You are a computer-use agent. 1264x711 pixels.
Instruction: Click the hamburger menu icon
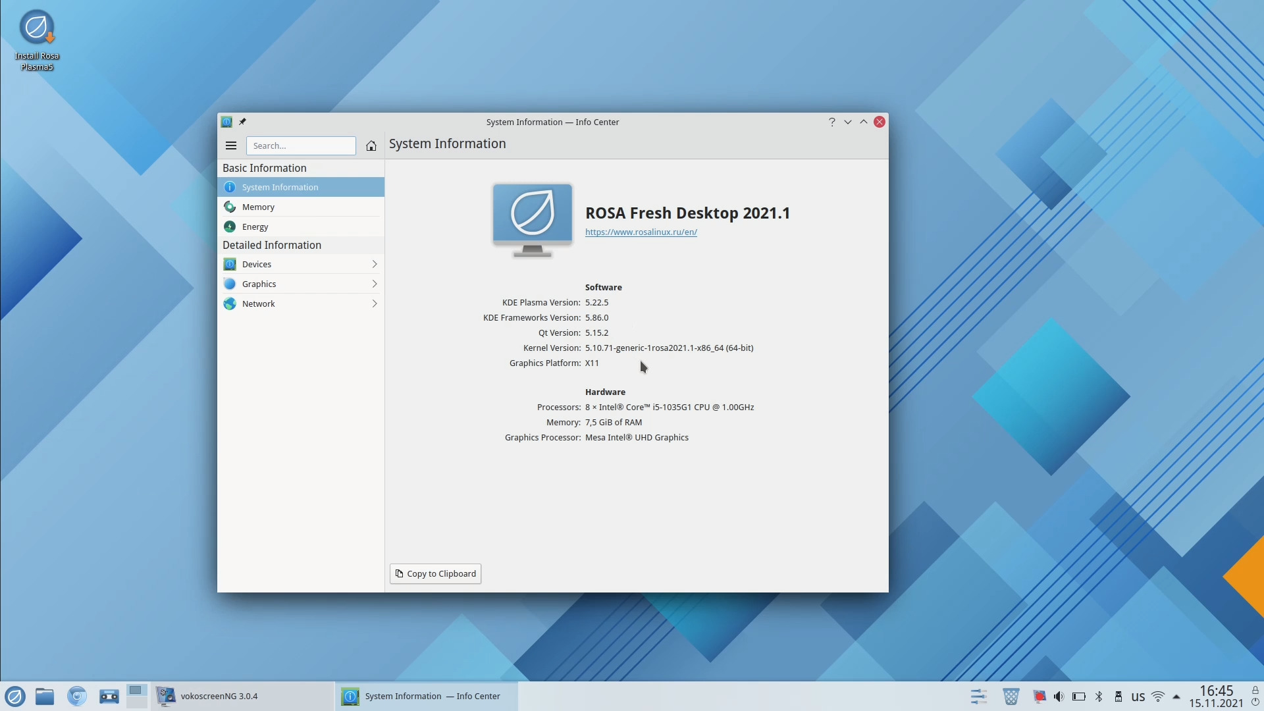pos(231,145)
